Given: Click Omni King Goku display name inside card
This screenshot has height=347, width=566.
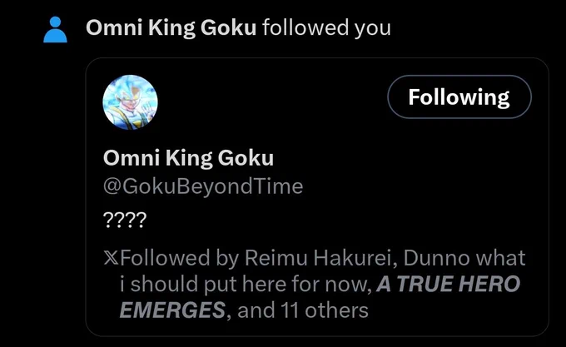Looking at the screenshot, I should pos(188,158).
